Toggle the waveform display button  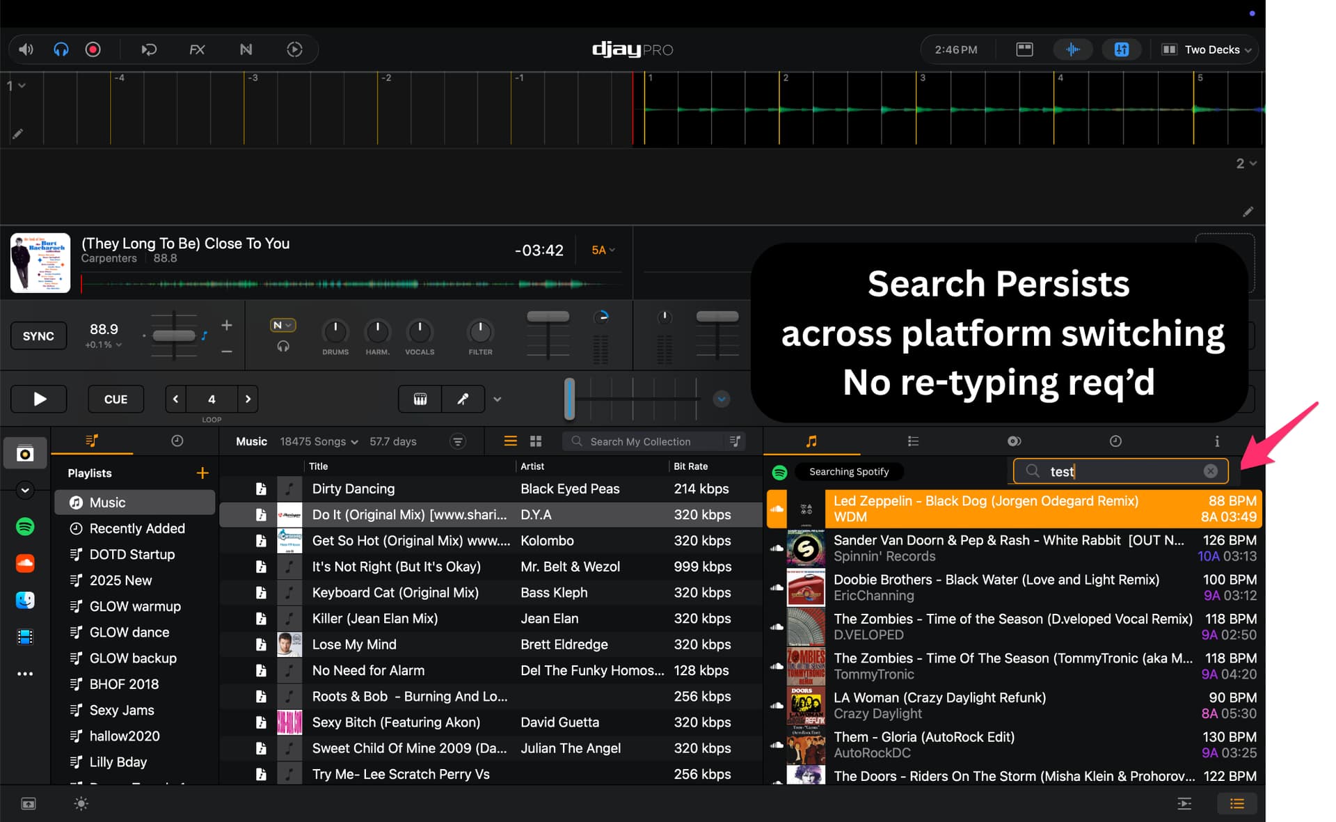tap(1072, 49)
